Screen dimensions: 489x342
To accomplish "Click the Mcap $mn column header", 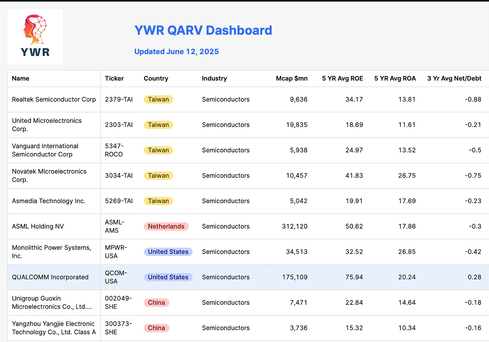I will pos(292,79).
